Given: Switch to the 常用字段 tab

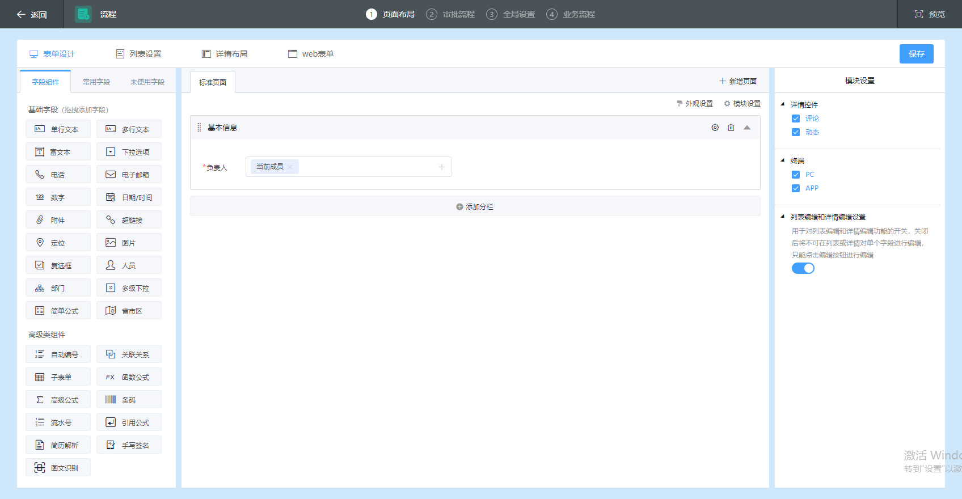Looking at the screenshot, I should [96, 82].
